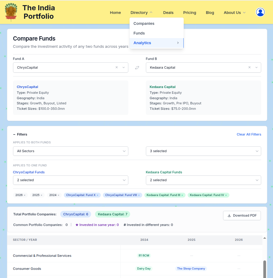
Task: Click the 2025 column header
Action: pos(192,240)
